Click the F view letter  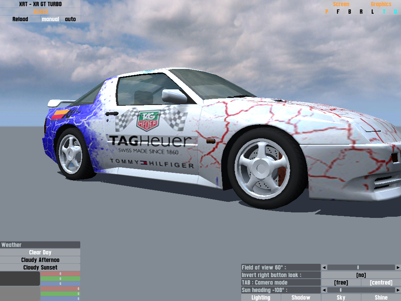338,11
